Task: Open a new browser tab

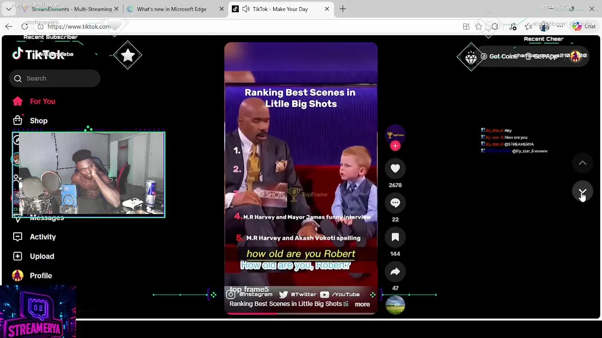Action: click(x=343, y=9)
